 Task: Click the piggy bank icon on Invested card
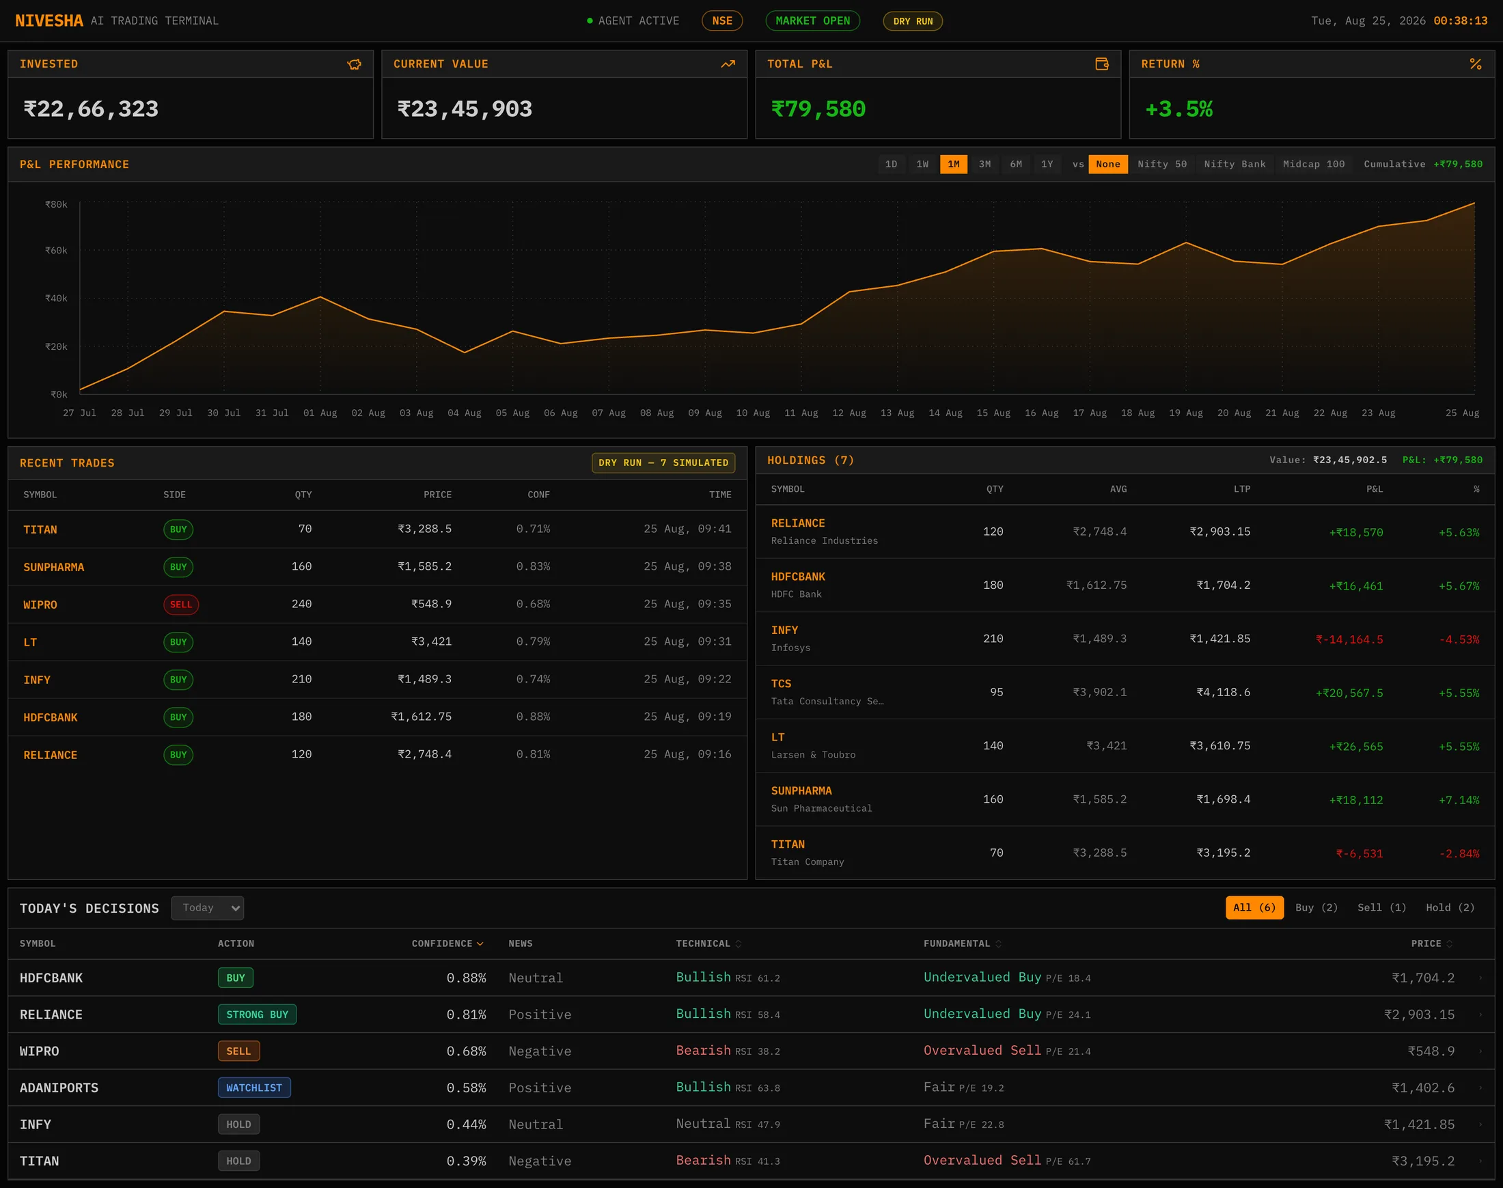pos(354,64)
